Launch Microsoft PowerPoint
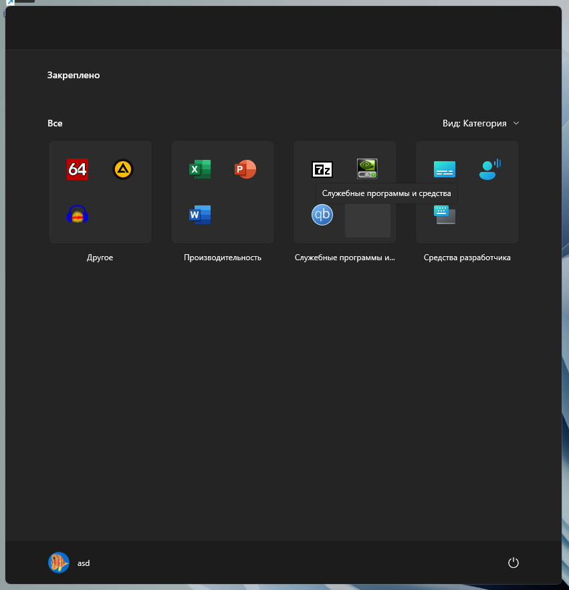569x590 pixels. (245, 169)
